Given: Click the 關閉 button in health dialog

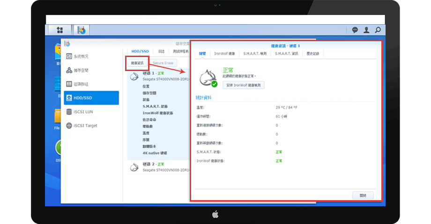Looking at the screenshot, I should (363, 195).
